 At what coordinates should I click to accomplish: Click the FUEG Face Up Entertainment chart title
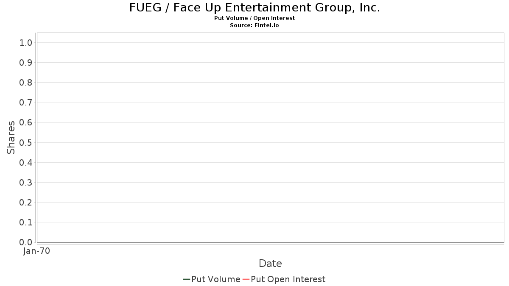click(x=255, y=8)
